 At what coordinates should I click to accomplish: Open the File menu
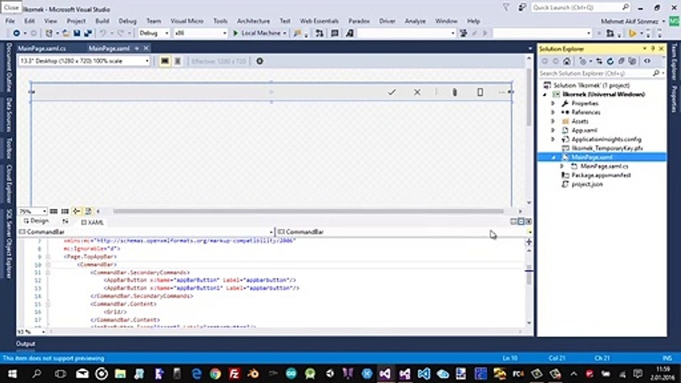(x=10, y=21)
